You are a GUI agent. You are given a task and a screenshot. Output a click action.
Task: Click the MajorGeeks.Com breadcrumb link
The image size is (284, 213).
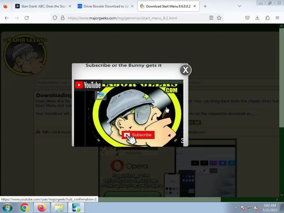click(x=52, y=83)
